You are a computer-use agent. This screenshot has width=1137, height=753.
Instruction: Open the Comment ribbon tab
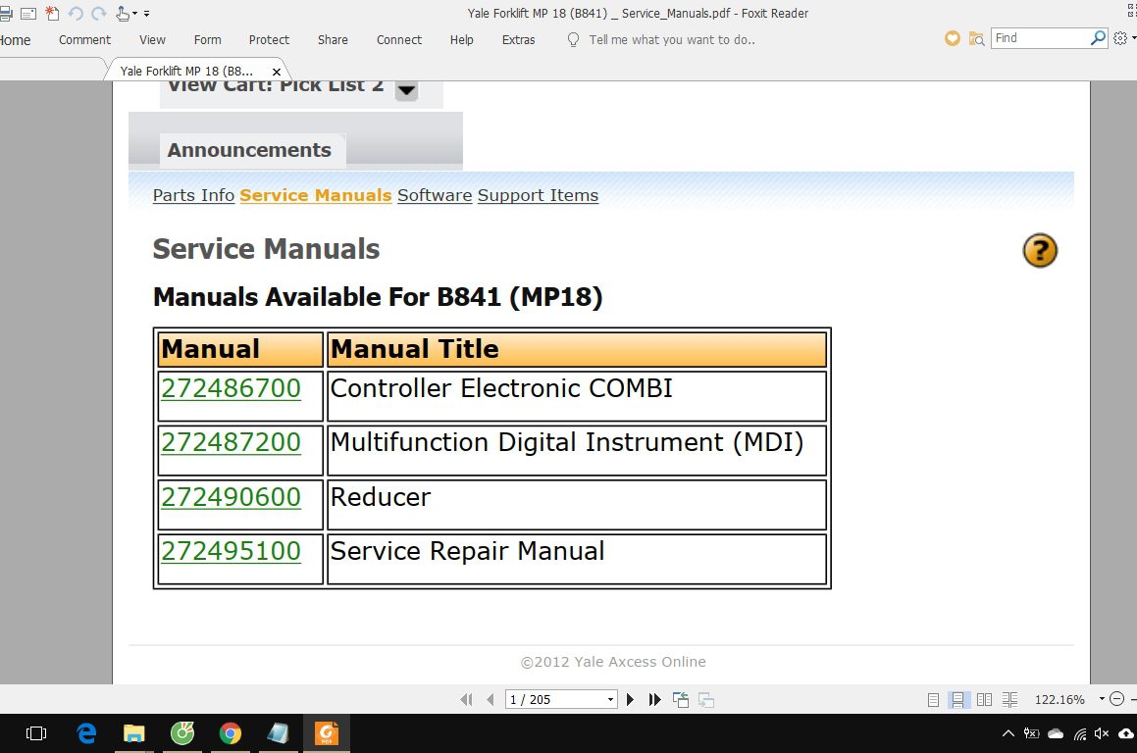click(84, 40)
